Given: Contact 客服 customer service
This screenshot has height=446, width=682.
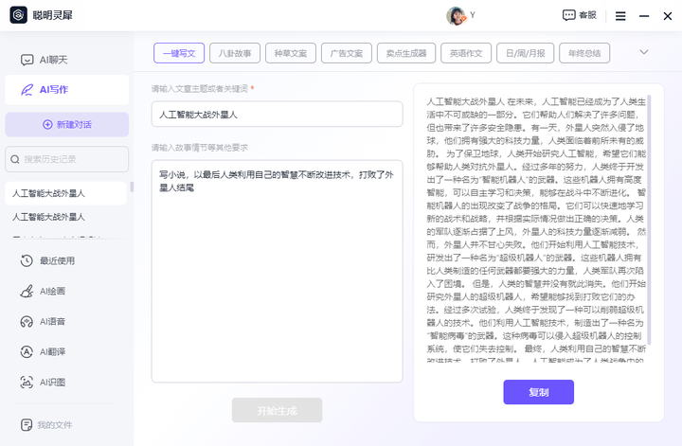Looking at the screenshot, I should tap(580, 15).
